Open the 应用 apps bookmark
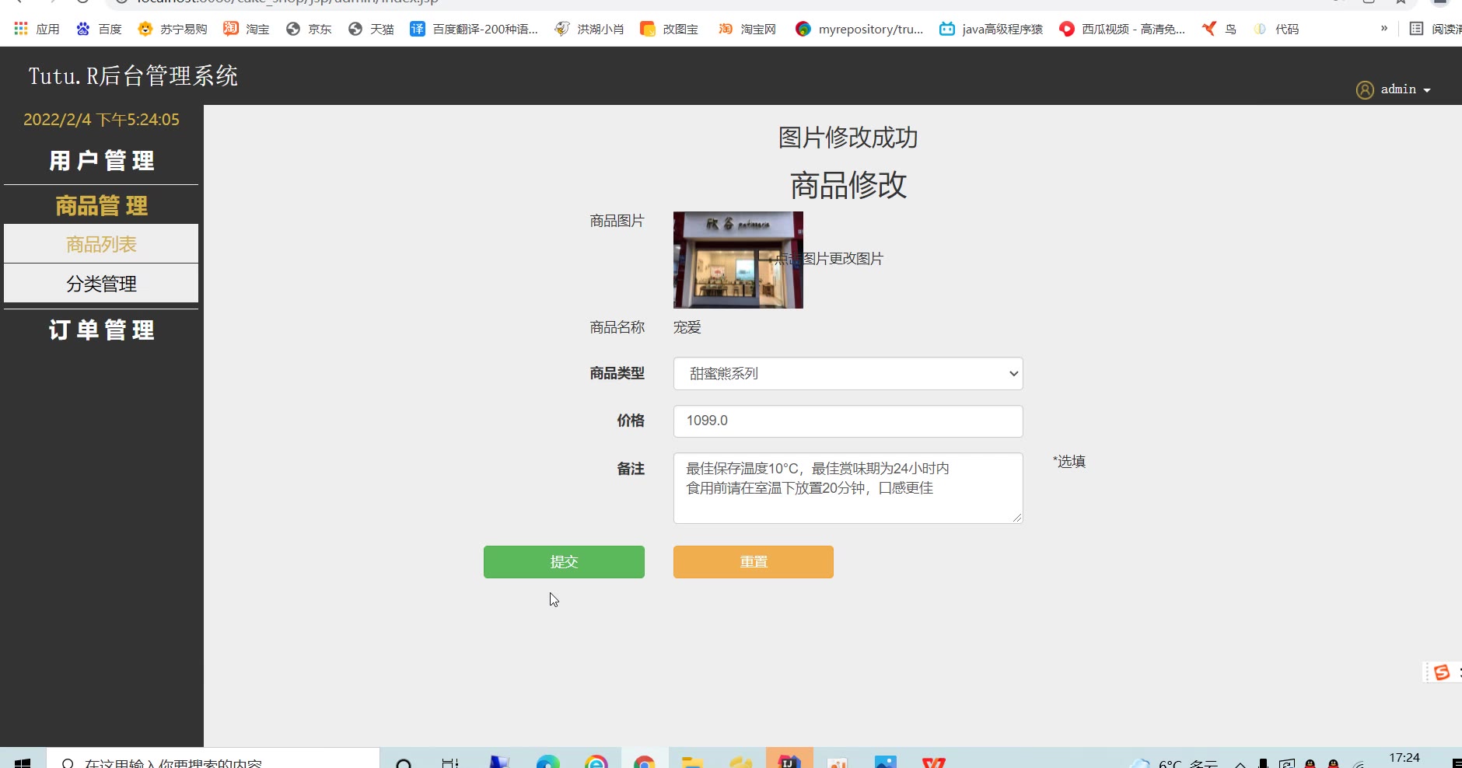The width and height of the screenshot is (1462, 768). [x=37, y=29]
